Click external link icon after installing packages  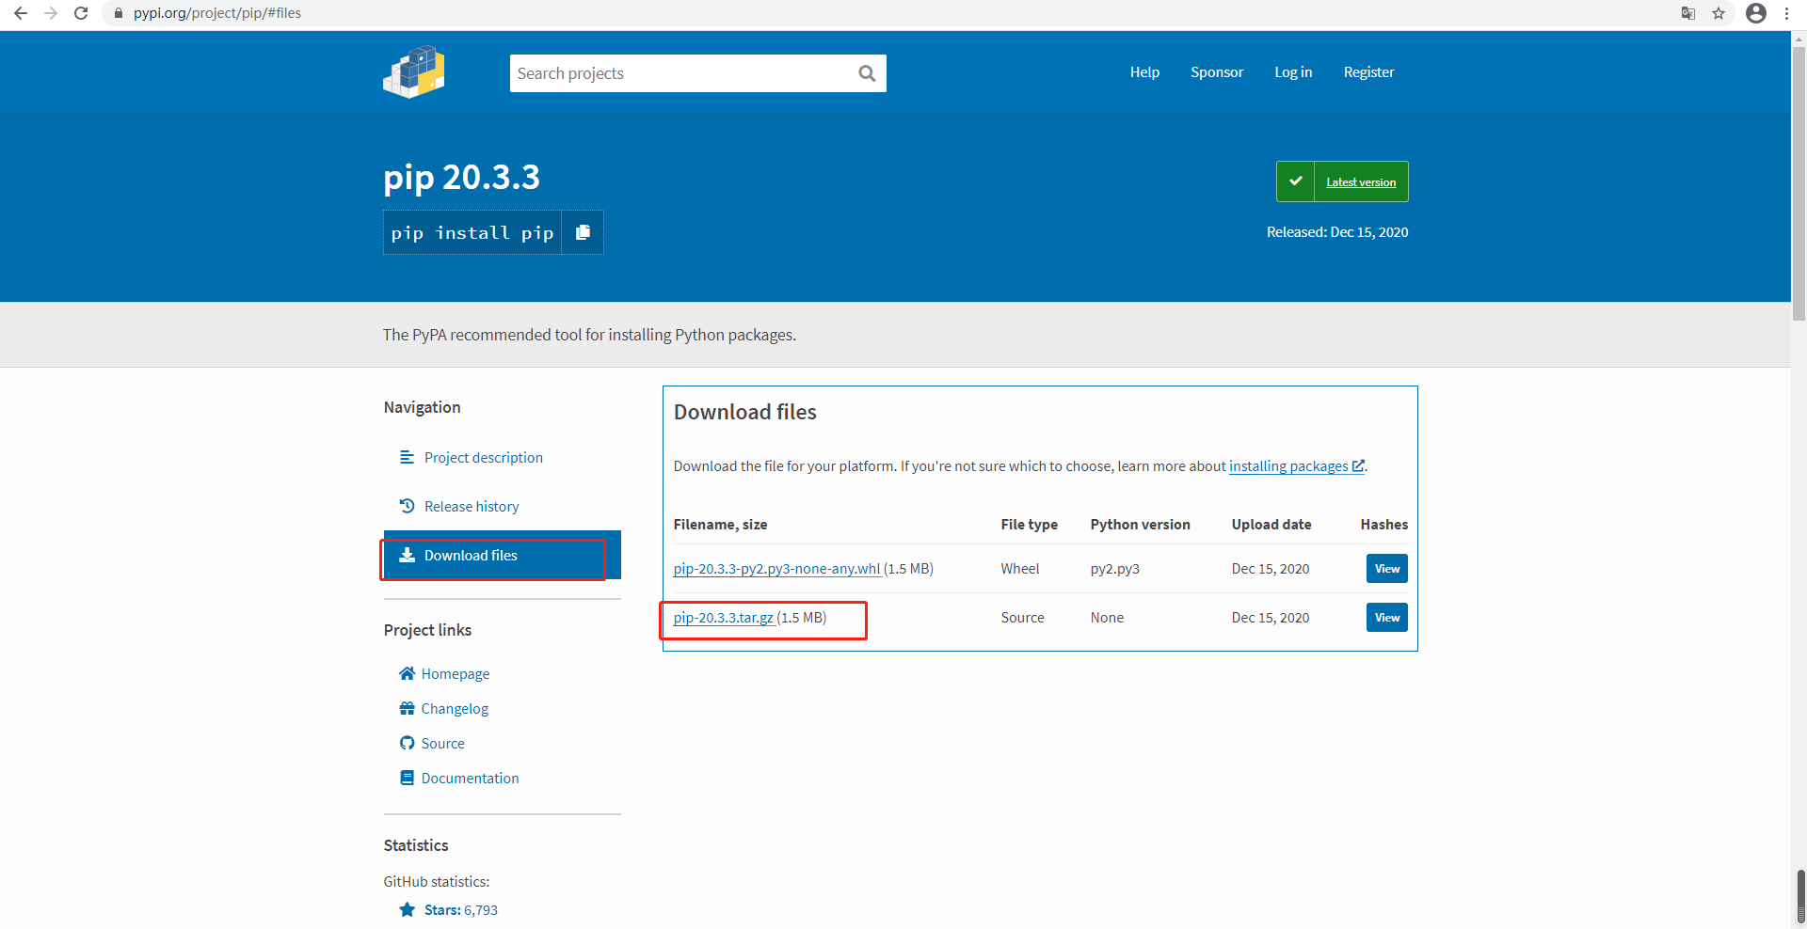(x=1358, y=465)
